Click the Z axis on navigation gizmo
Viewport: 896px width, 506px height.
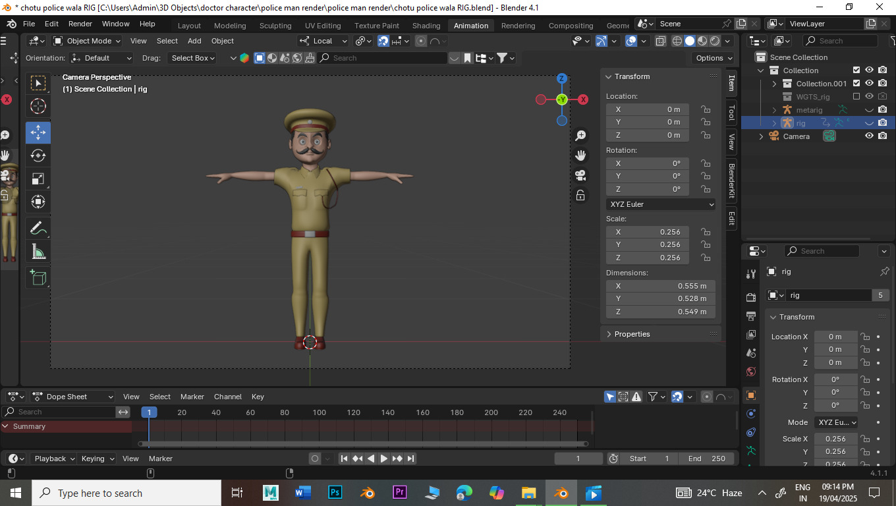562,78
